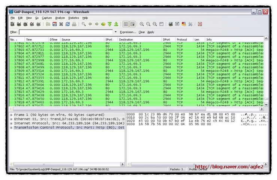Sort by the Time column header
277x180 pixels.
[37, 40]
